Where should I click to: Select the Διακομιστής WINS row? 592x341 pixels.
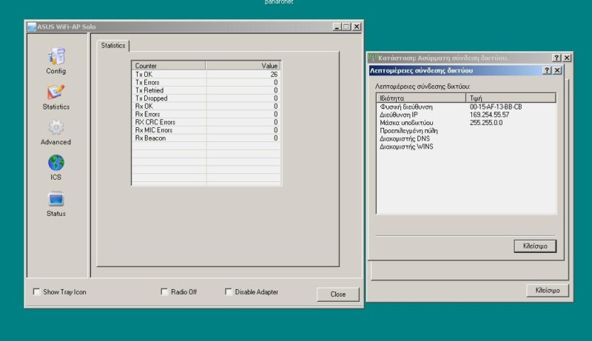(466, 146)
